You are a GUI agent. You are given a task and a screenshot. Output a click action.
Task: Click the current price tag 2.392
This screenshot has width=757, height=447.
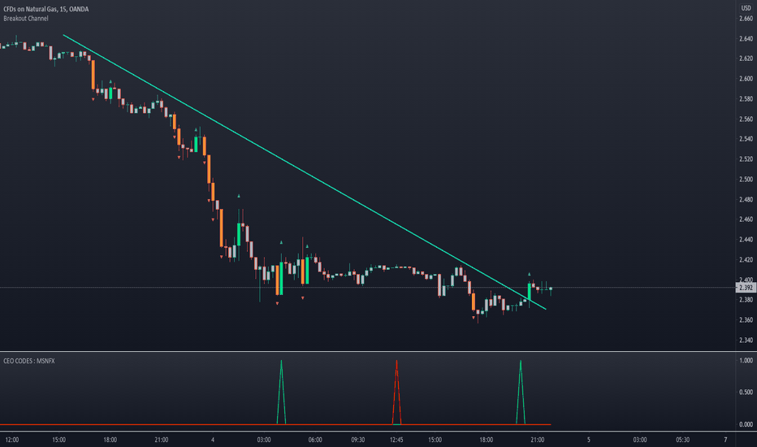pos(746,288)
